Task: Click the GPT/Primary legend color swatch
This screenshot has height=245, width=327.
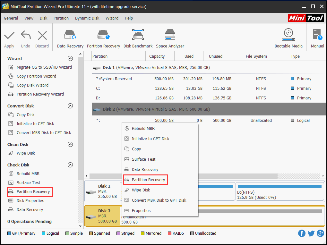Action: pos(9,233)
